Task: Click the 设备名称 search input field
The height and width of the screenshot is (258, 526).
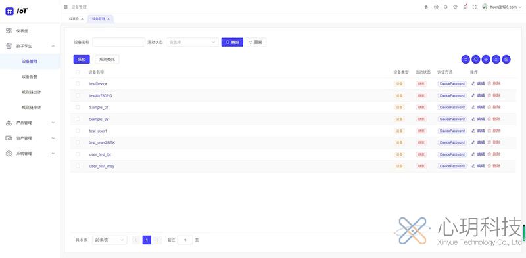Action: [x=119, y=42]
